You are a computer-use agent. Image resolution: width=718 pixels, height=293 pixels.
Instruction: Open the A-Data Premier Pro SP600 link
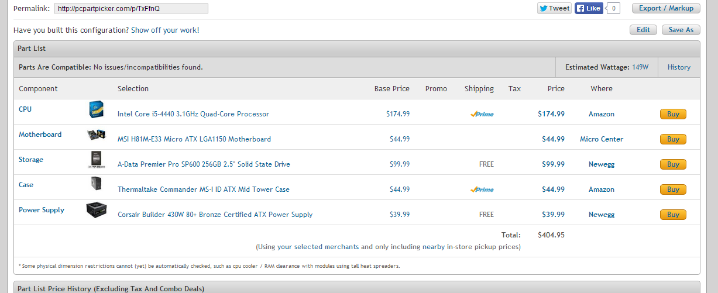204,164
